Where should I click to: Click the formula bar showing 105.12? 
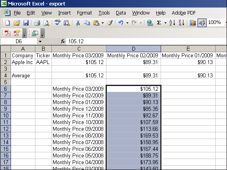click(x=146, y=42)
